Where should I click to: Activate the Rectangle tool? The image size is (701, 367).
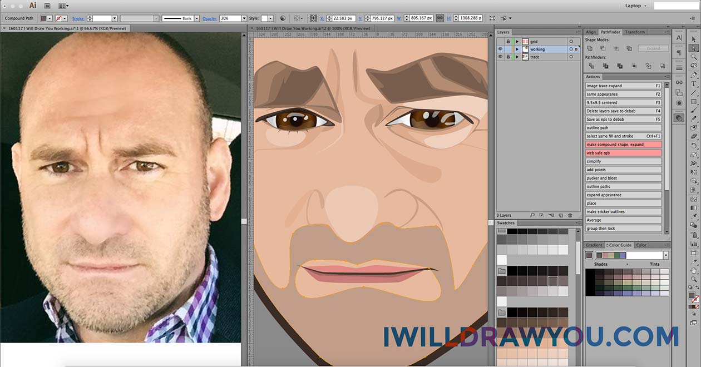(694, 101)
